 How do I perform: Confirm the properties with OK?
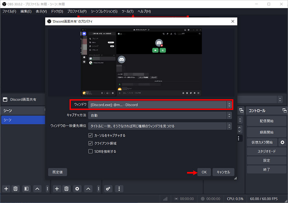pyautogui.click(x=204, y=172)
